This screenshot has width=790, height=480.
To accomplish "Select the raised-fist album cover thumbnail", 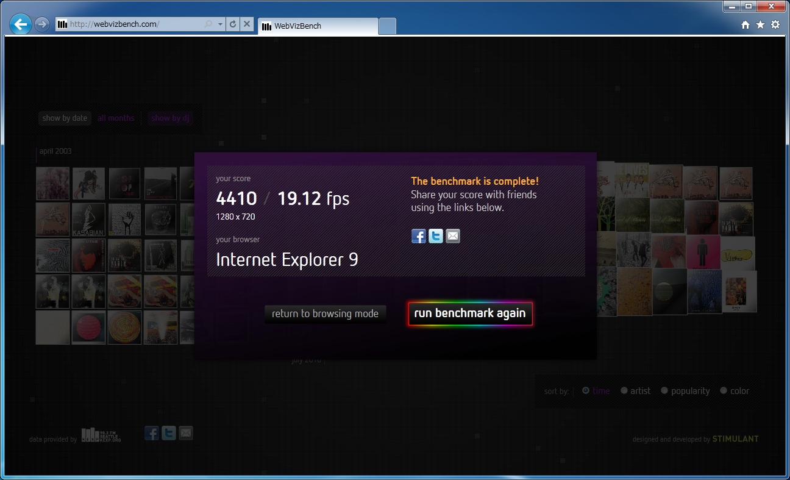I will pos(124,219).
